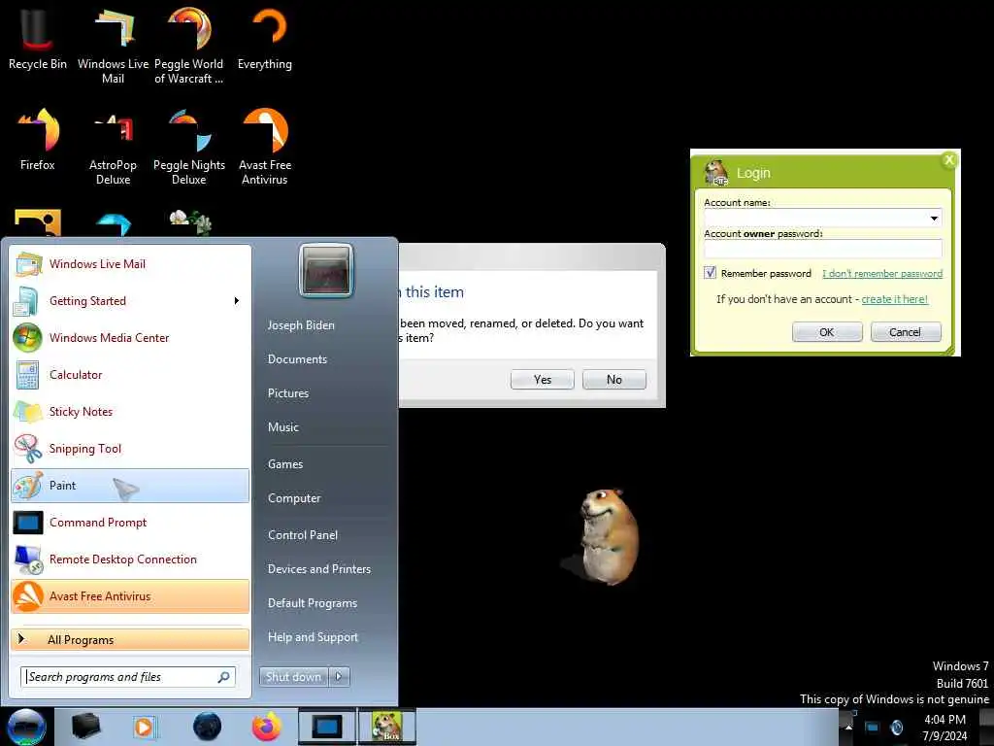Viewport: 994px width, 746px height.
Task: Focus the Account owner password field
Action: pyautogui.click(x=823, y=250)
